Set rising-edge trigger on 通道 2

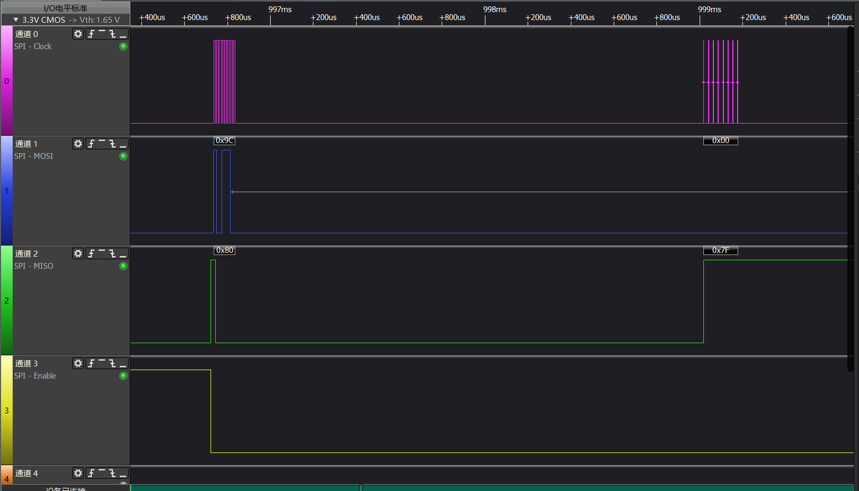pyautogui.click(x=91, y=253)
